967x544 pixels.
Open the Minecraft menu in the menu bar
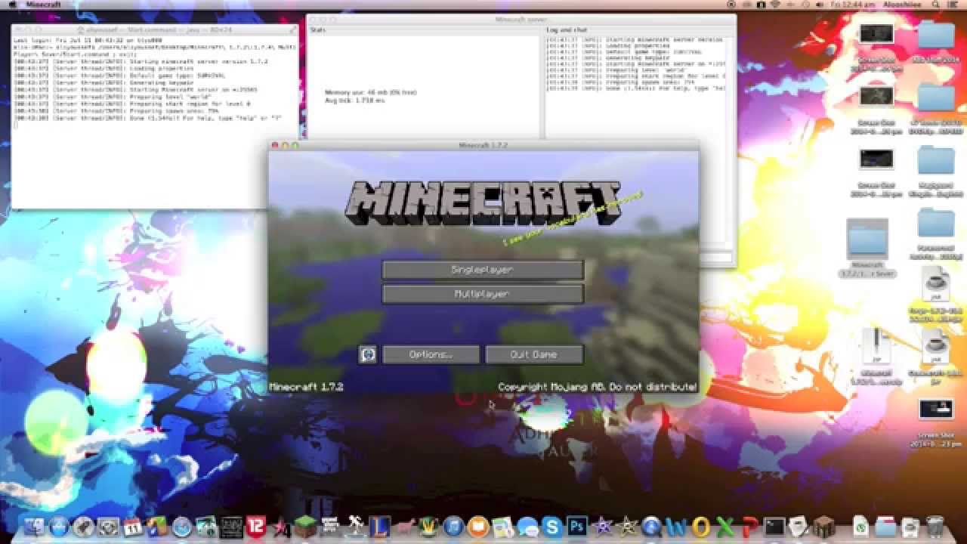pos(45,5)
